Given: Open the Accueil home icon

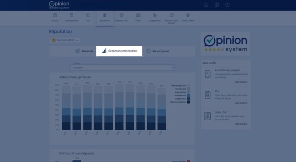Looking at the screenshot, I should click(x=55, y=15).
